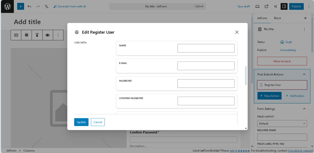Viewport: 314px width, 153px height.
Task: Select the Register User action
Action: click(282, 85)
